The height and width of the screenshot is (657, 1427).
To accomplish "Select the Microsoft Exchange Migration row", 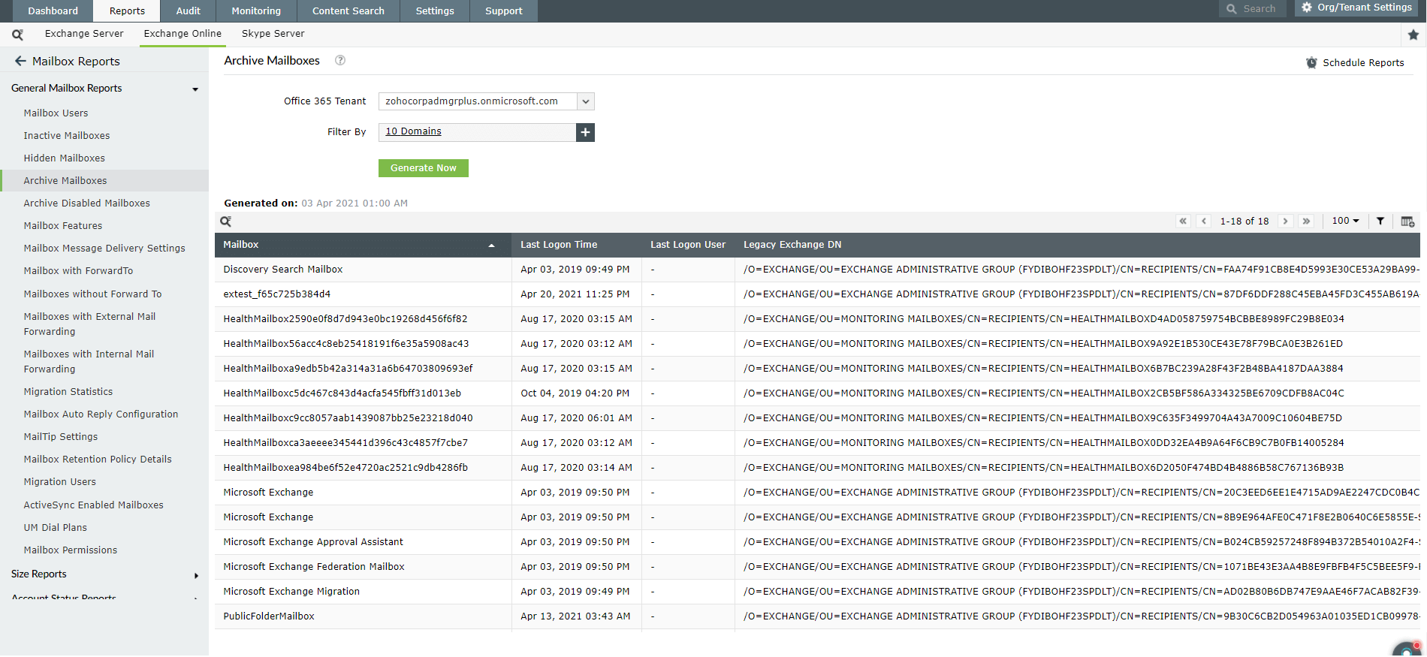I will tap(817, 592).
